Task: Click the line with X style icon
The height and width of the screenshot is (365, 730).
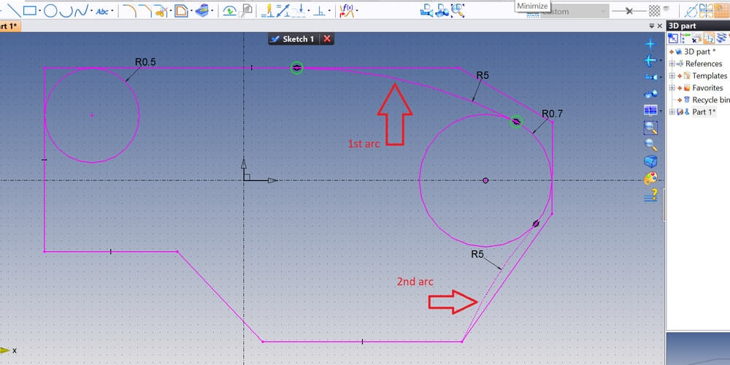Action: (629, 11)
